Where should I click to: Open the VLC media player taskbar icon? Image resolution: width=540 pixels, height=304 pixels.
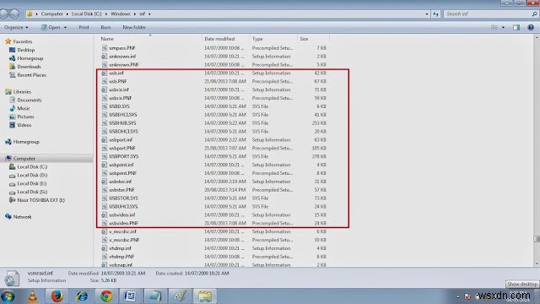(x=33, y=296)
